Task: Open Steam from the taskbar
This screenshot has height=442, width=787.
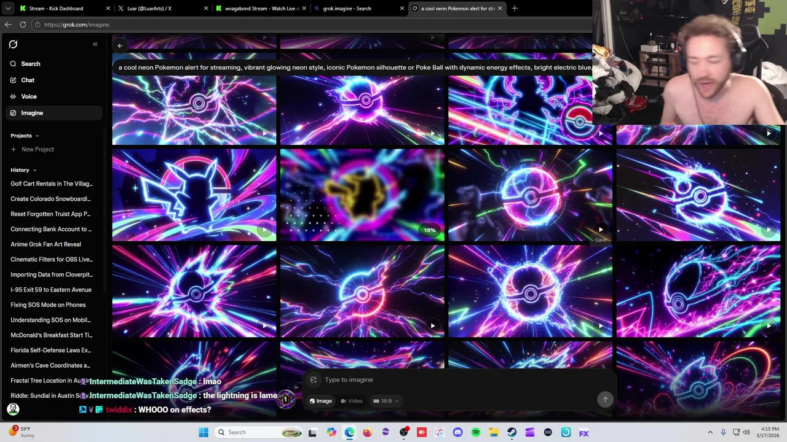Action: [x=512, y=433]
